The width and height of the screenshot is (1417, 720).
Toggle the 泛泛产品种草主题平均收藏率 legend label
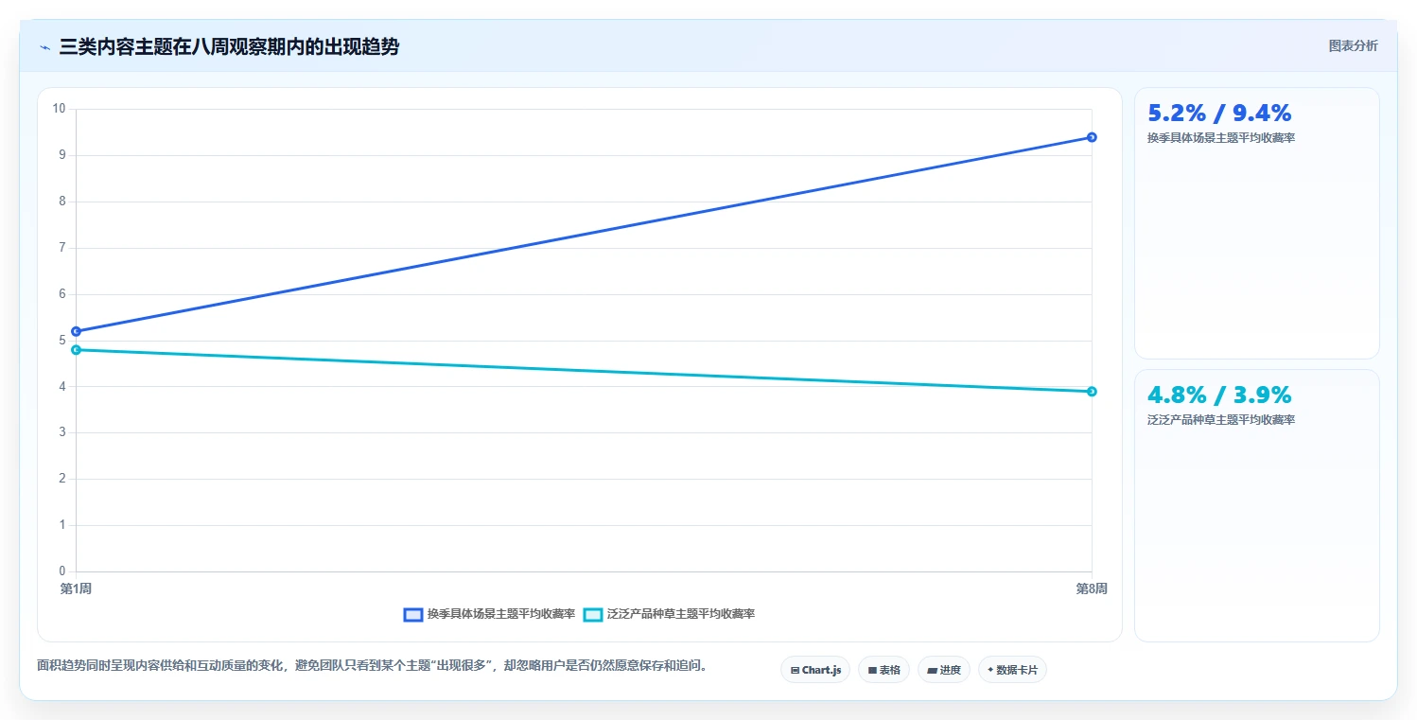pyautogui.click(x=680, y=614)
